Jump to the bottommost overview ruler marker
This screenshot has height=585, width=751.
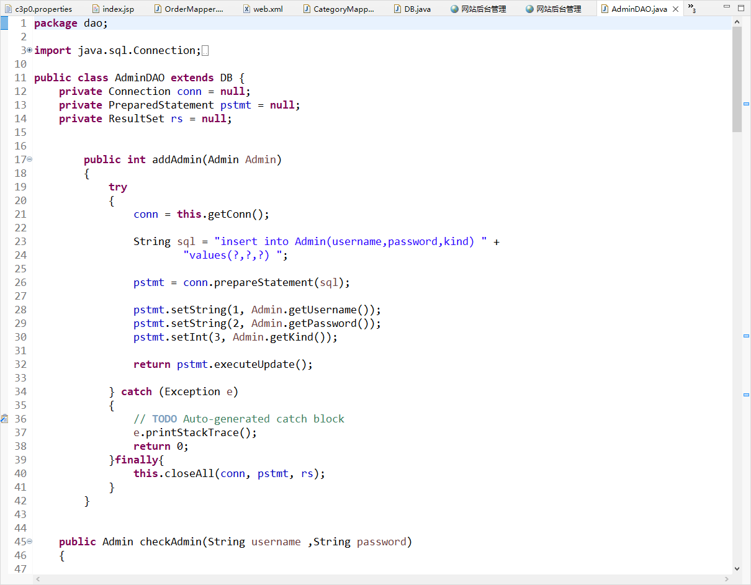tap(747, 394)
